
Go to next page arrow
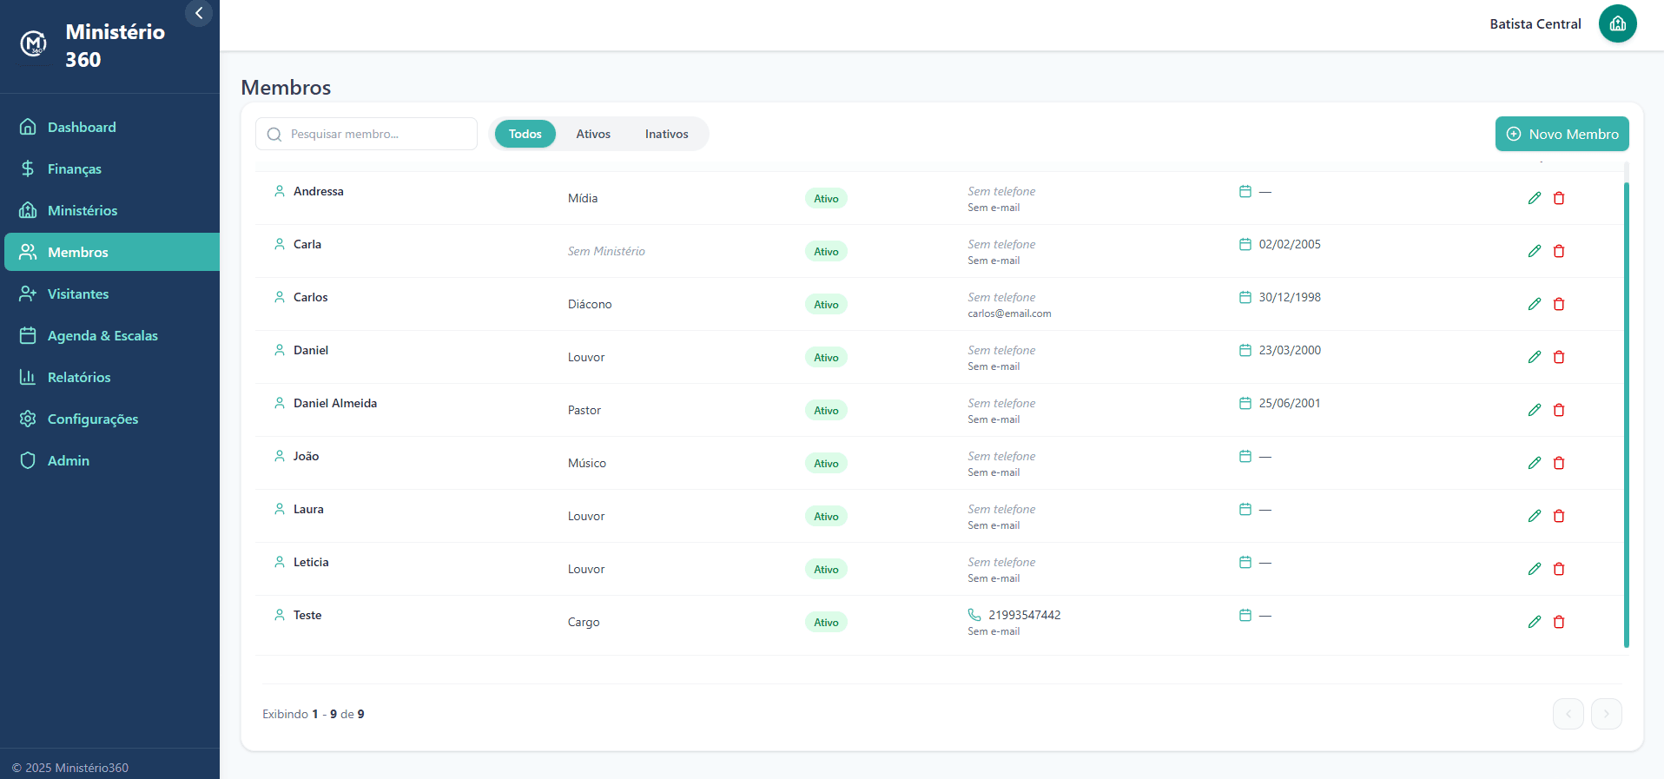point(1606,714)
